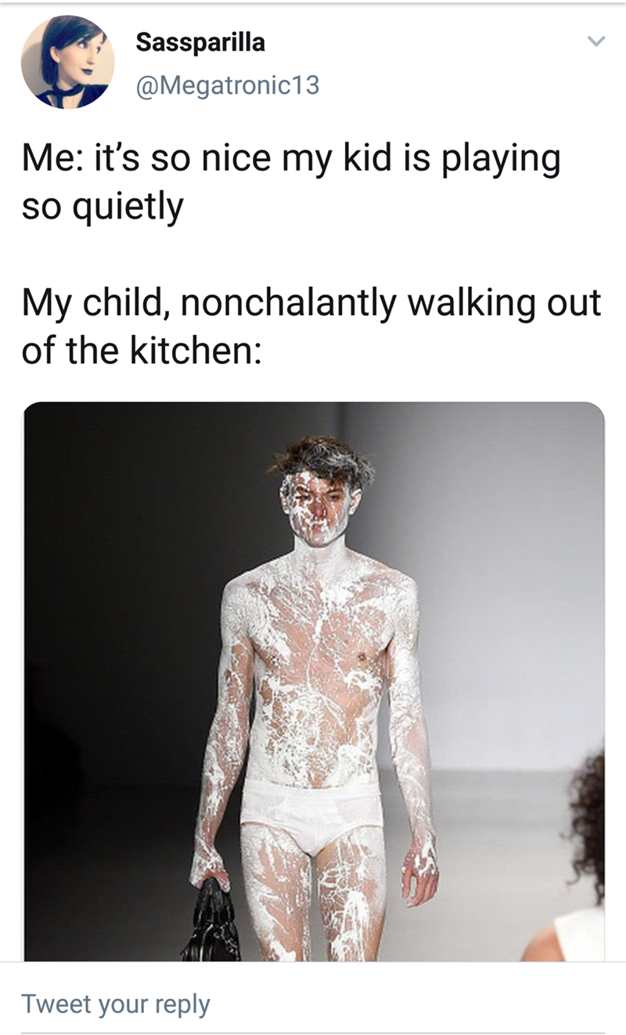Tap the model's paint-covered face
This screenshot has width=626, height=1035.
point(318,507)
